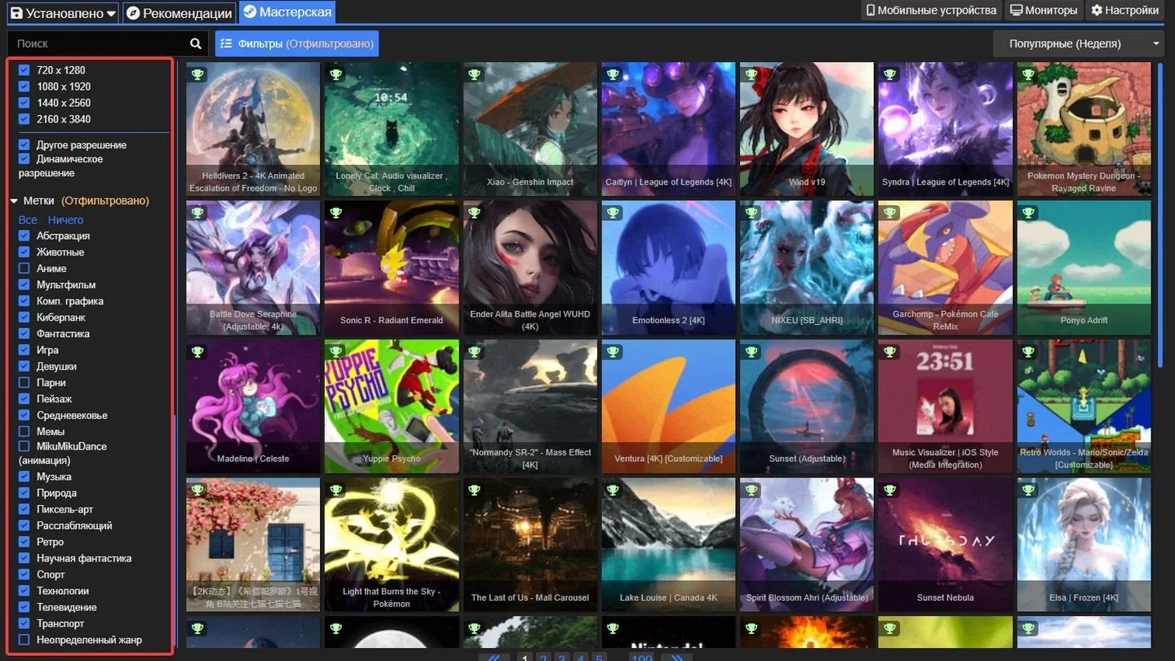Go to previous page with the arrow icon
The width and height of the screenshot is (1175, 661).
click(494, 657)
